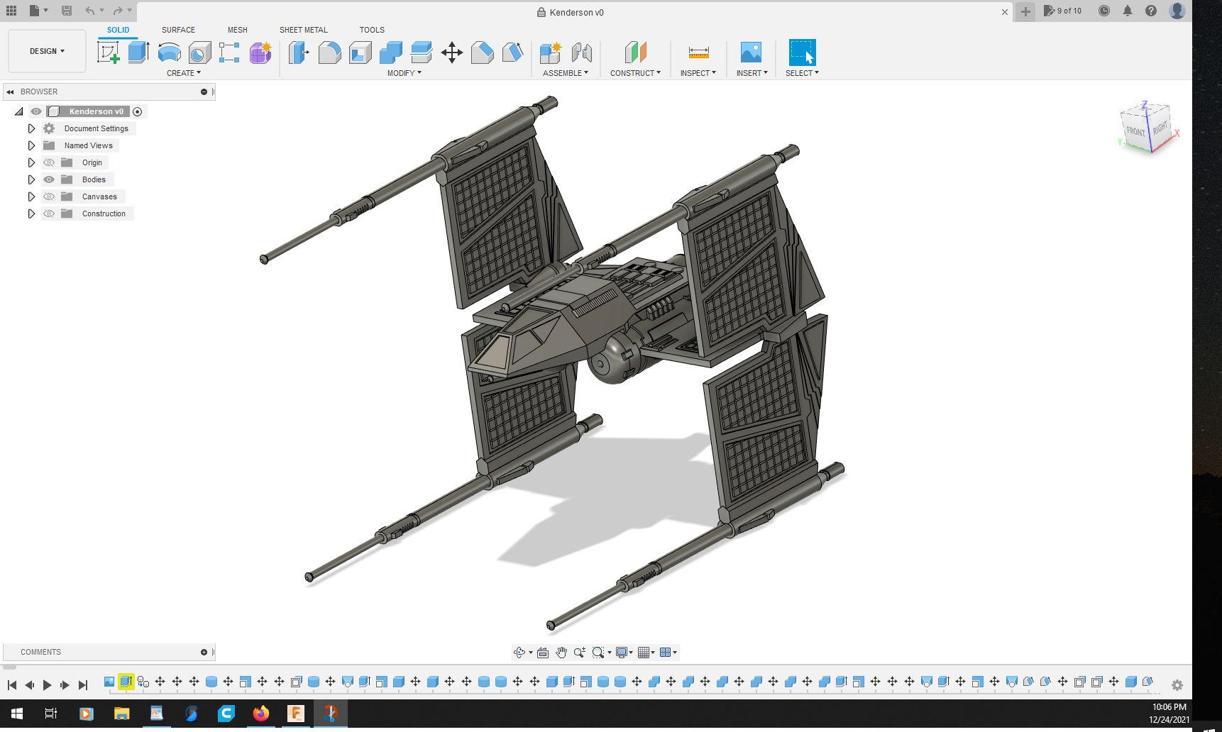This screenshot has height=732, width=1222.
Task: Open the notifications bell
Action: click(1128, 11)
